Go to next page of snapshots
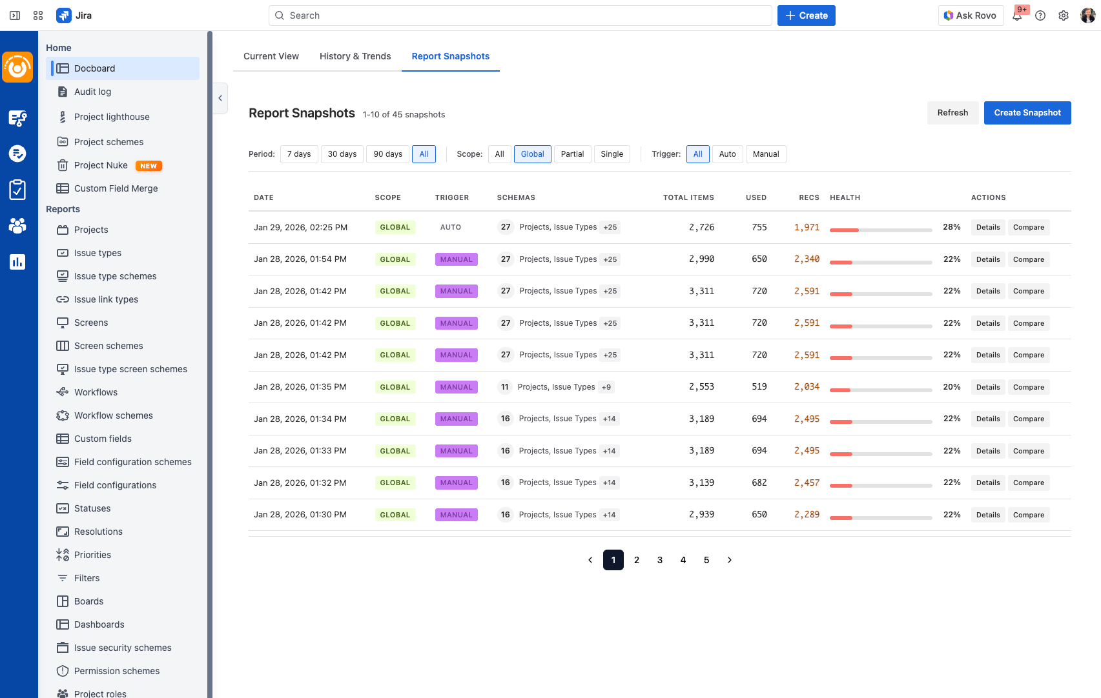Image resolution: width=1101 pixels, height=698 pixels. (730, 560)
